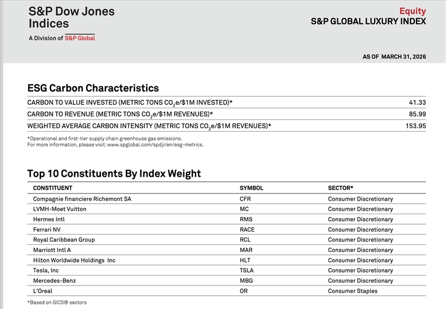Select the Ferrari NV cell

pos(47,230)
